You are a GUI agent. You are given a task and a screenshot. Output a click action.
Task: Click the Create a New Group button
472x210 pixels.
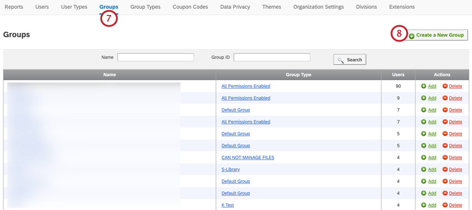[436, 35]
